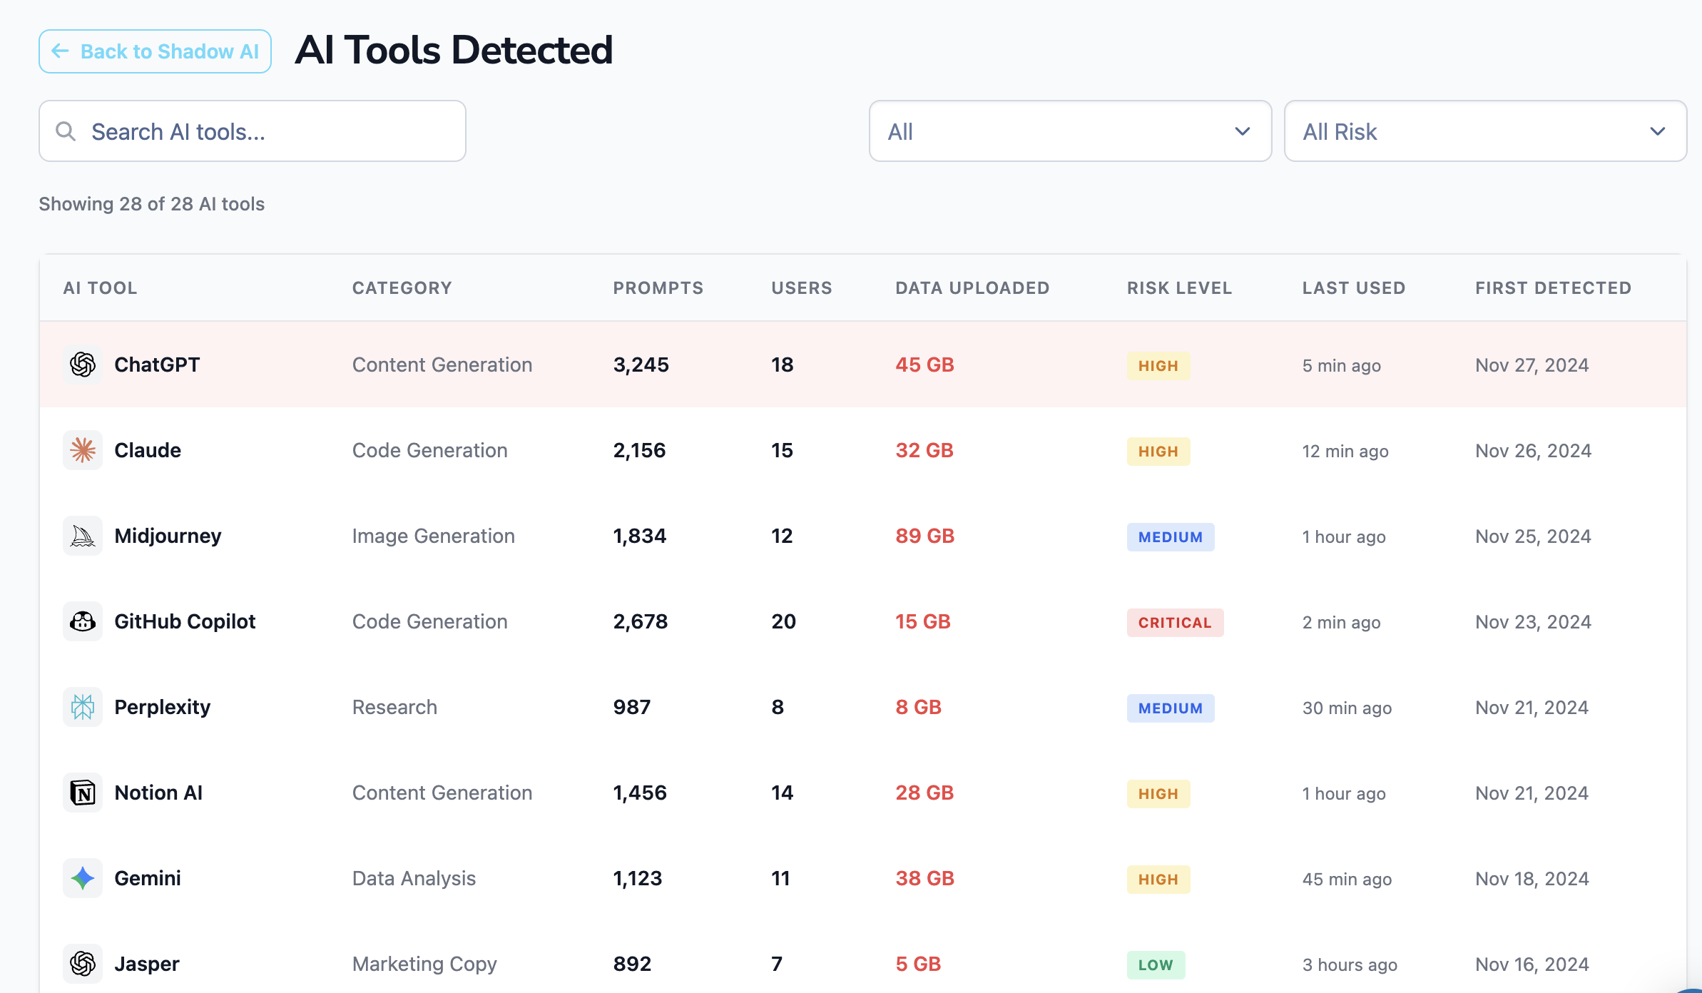Image resolution: width=1702 pixels, height=993 pixels.
Task: Open the Notion AI tool name
Action: tap(158, 793)
